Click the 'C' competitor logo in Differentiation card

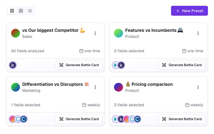pos(24,119)
